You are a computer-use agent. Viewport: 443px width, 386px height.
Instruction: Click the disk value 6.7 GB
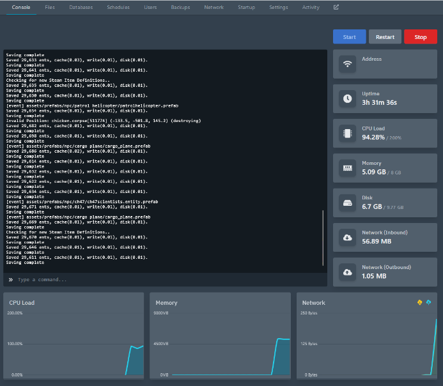click(x=372, y=206)
